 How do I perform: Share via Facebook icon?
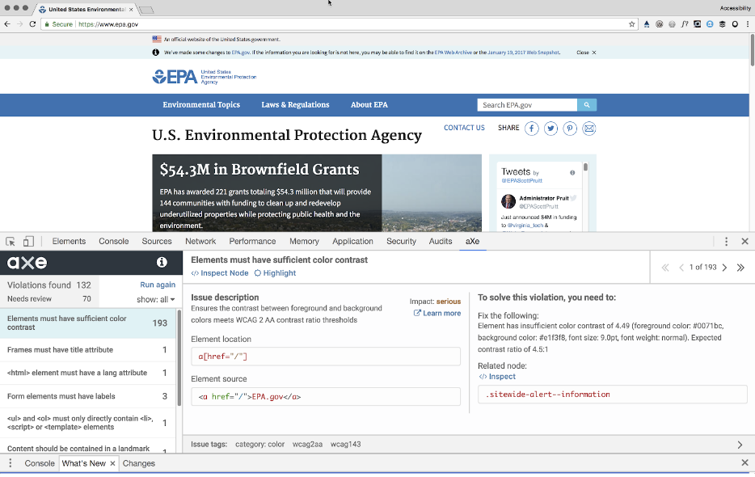pyautogui.click(x=532, y=129)
